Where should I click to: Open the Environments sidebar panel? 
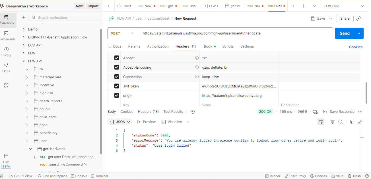pyautogui.click(x=6, y=36)
